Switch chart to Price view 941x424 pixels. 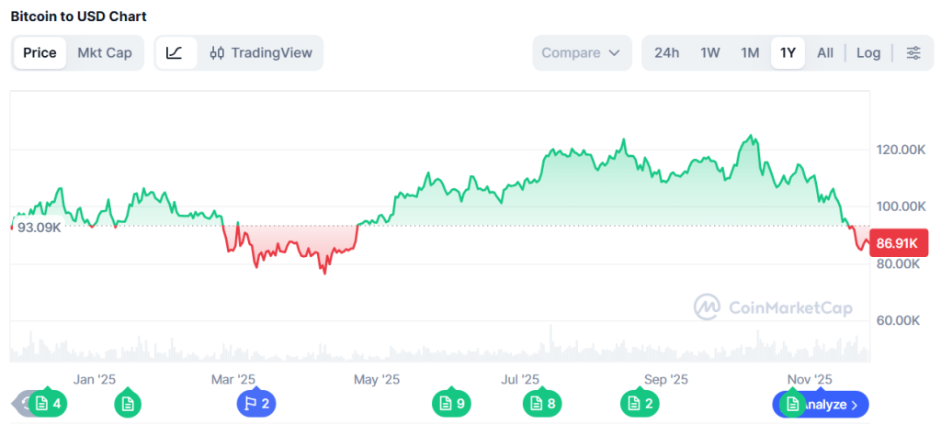40,53
